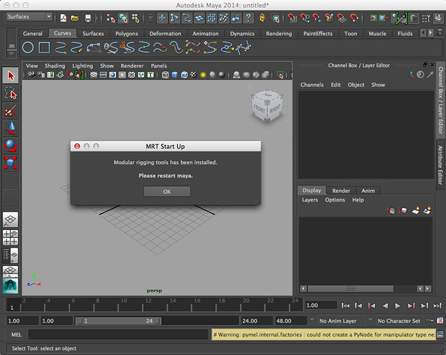The image size is (446, 355).
Task: Select the arrow Select Tool in toolbox
Action: [11, 76]
